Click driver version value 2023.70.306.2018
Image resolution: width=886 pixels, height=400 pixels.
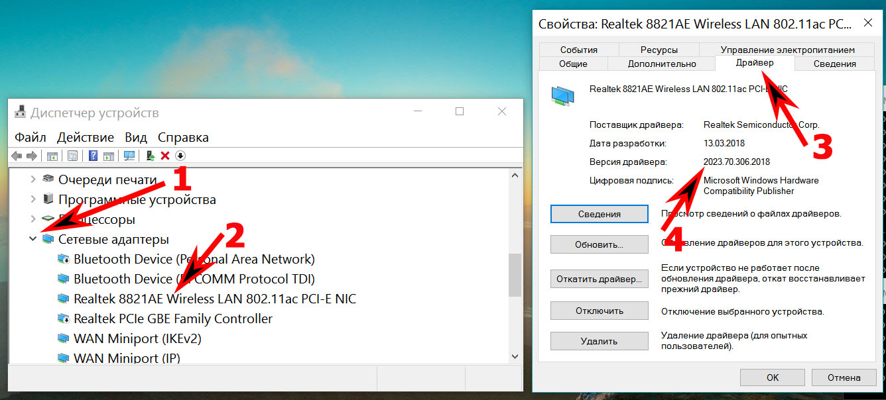[737, 162]
